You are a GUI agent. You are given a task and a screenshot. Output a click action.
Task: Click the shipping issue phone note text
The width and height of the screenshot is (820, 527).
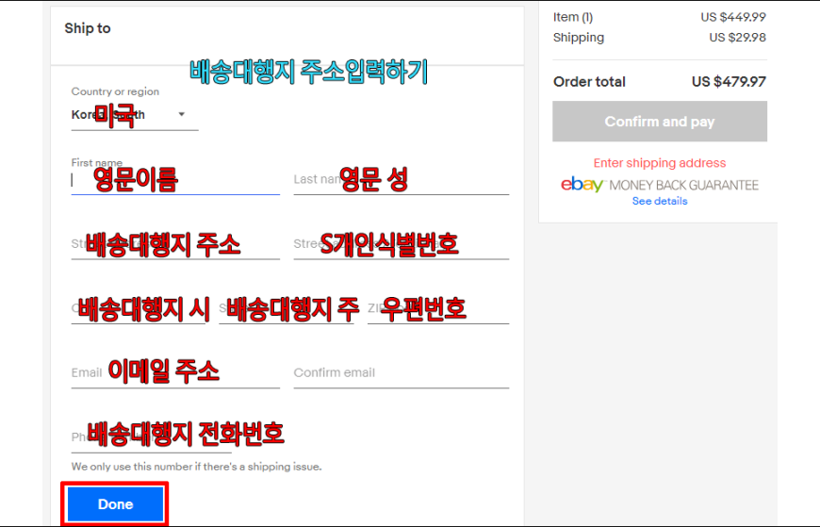click(x=197, y=467)
